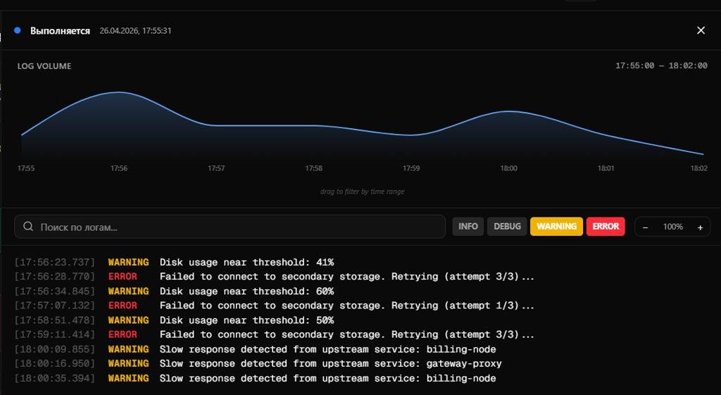Screen dimensions: 721x395
Task: Click the 100% zoom value
Action: tap(672, 227)
